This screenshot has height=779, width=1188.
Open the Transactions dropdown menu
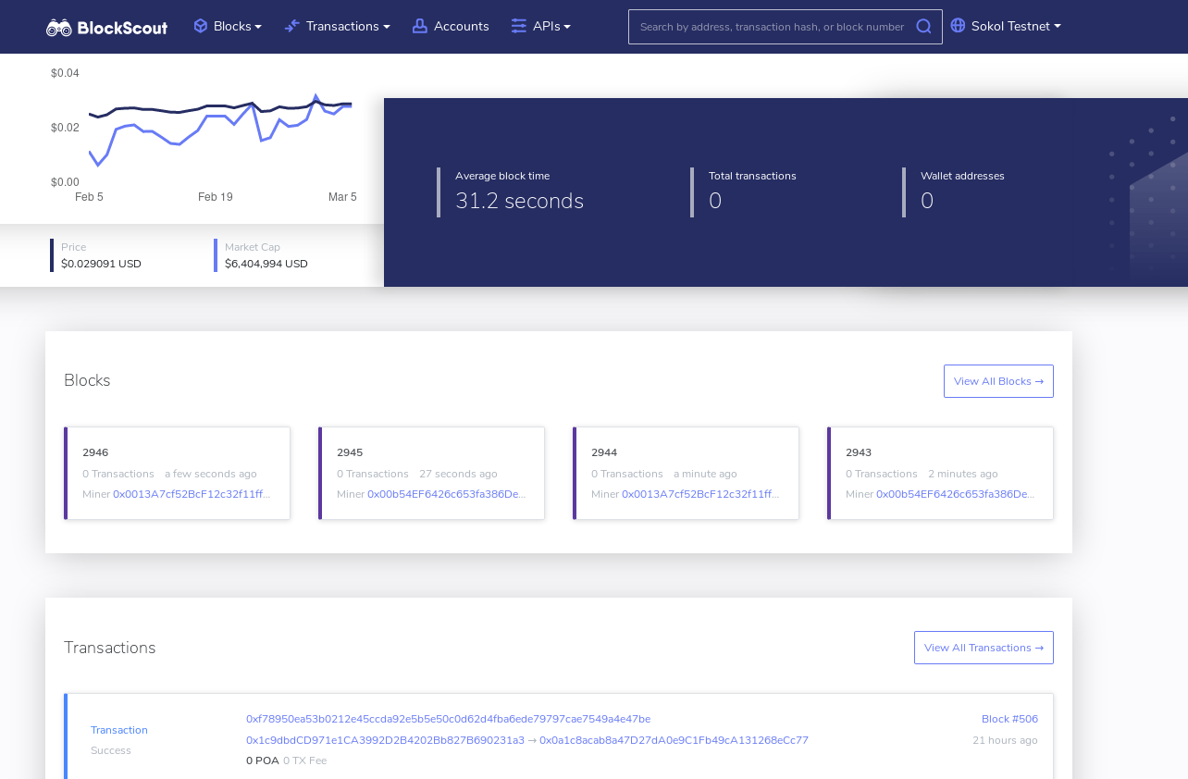click(x=338, y=26)
